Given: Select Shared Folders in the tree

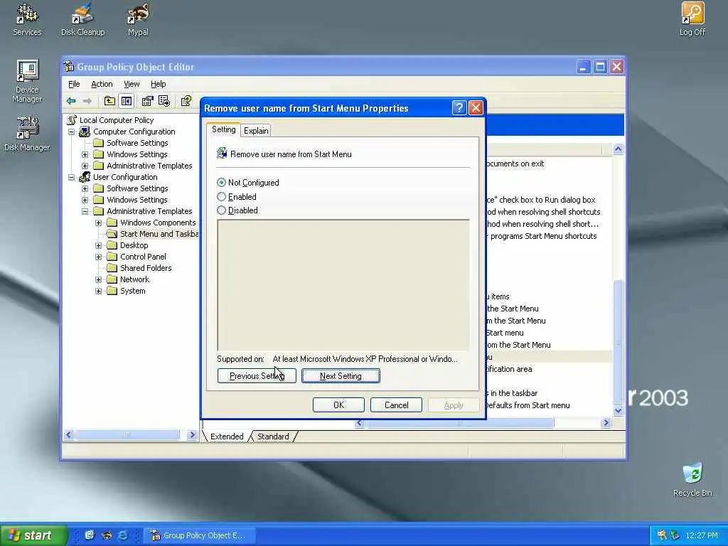Looking at the screenshot, I should 146,268.
